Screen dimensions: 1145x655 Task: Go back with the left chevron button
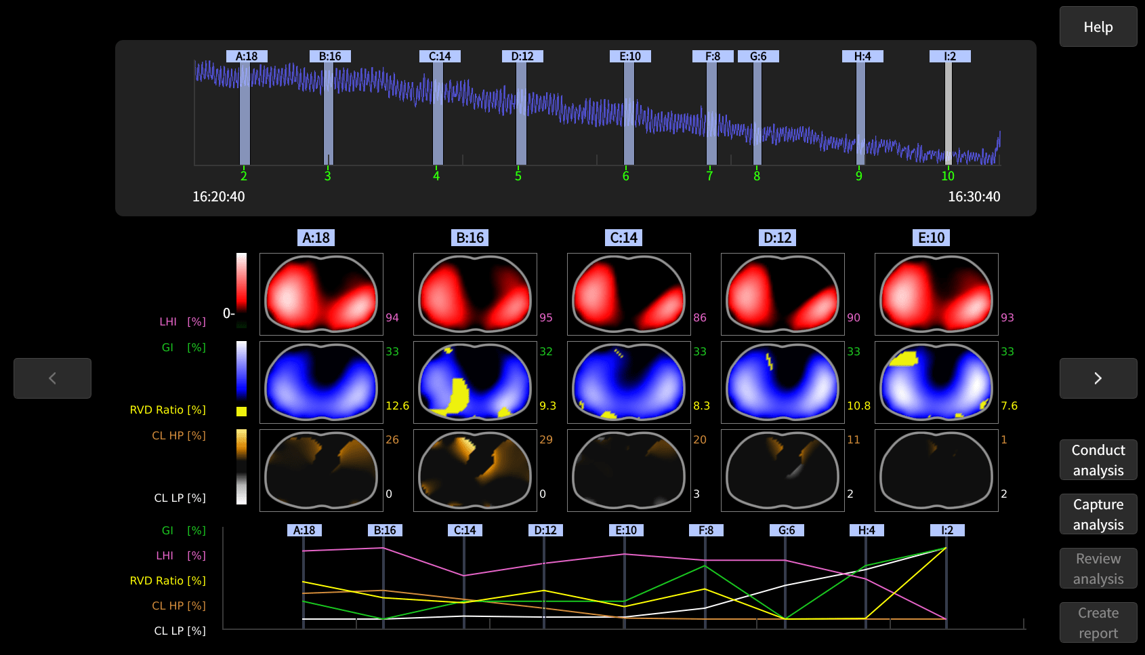pyautogui.click(x=52, y=378)
